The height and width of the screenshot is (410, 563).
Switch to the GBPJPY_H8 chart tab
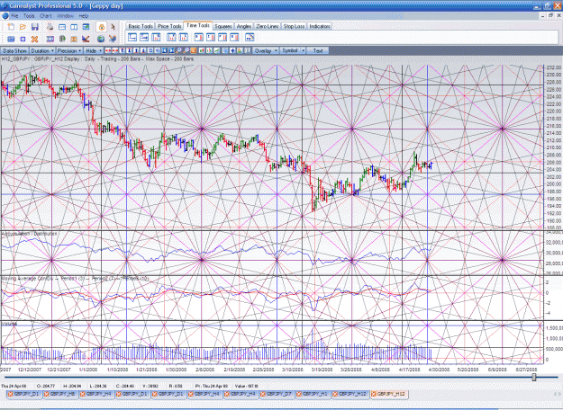60,394
